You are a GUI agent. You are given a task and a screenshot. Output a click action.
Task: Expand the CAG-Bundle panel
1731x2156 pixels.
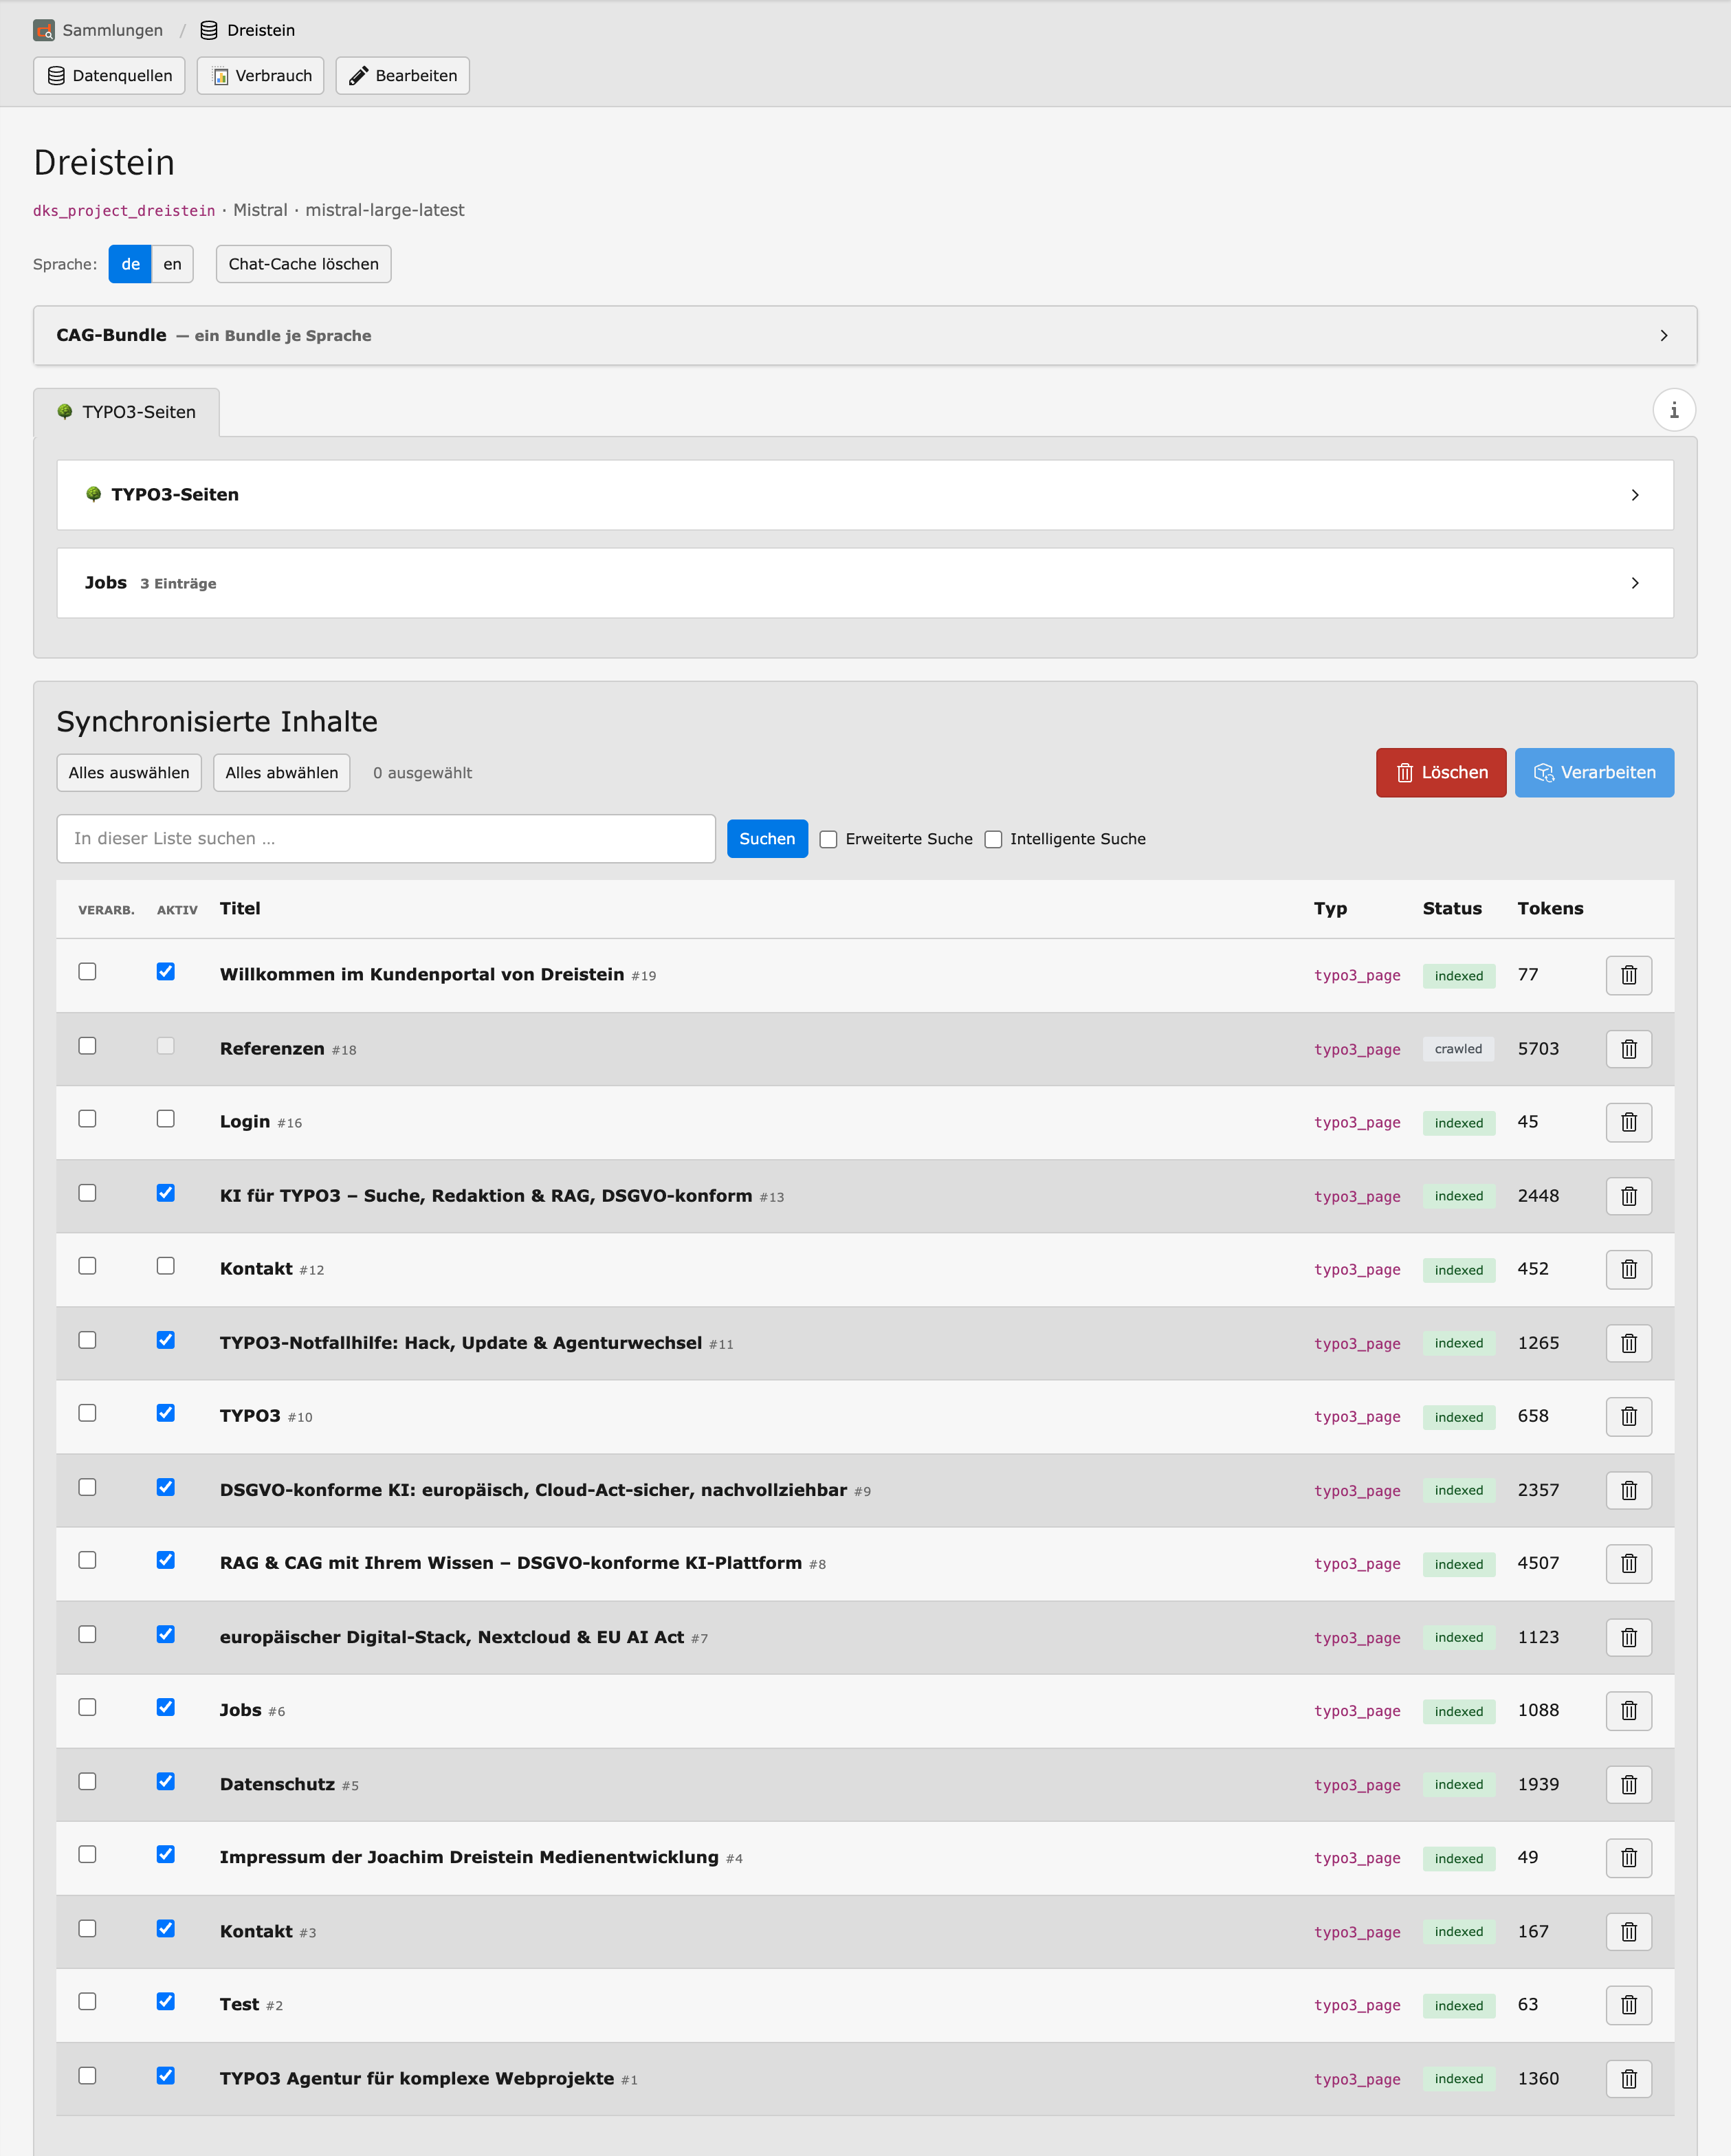[865, 335]
